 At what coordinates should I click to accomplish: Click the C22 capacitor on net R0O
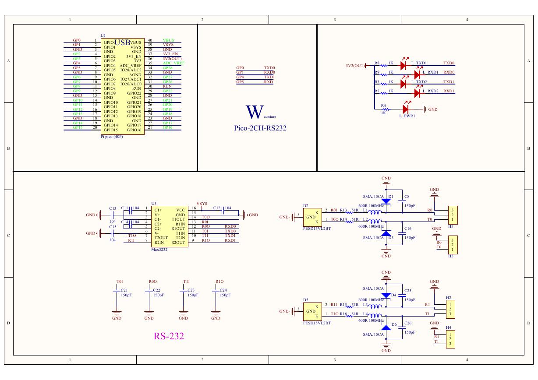coord(149,290)
